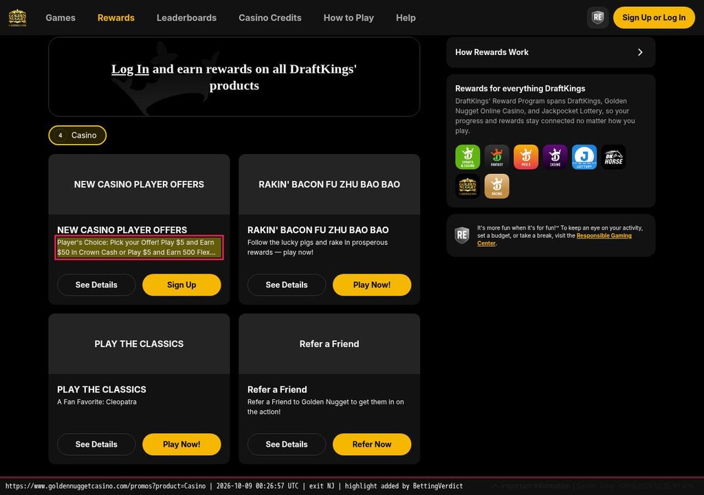Open Casino Credits page
The width and height of the screenshot is (704, 495).
coord(269,17)
